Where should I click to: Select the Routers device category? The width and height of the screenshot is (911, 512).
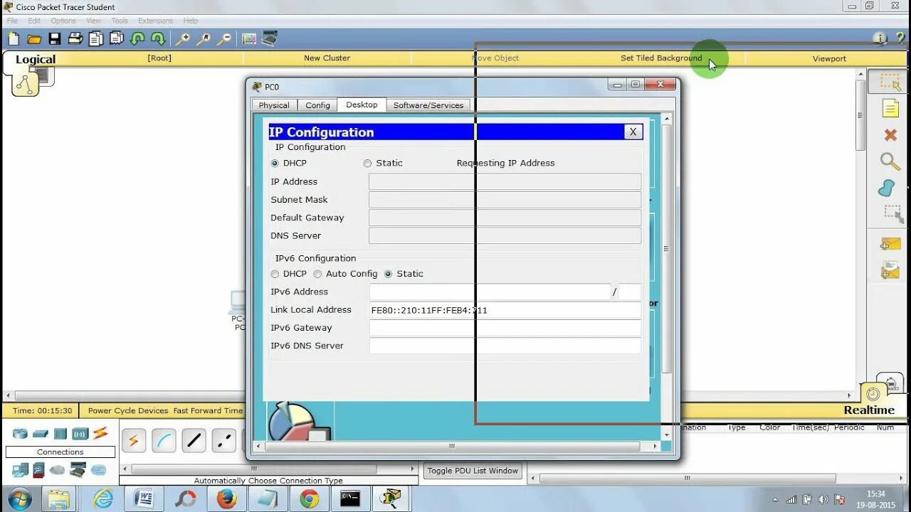point(20,434)
